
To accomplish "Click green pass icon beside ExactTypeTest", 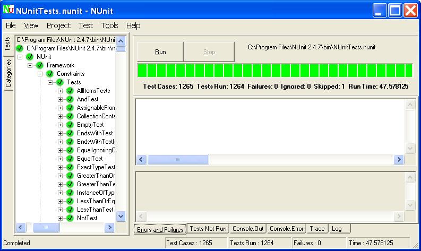I will [x=70, y=167].
